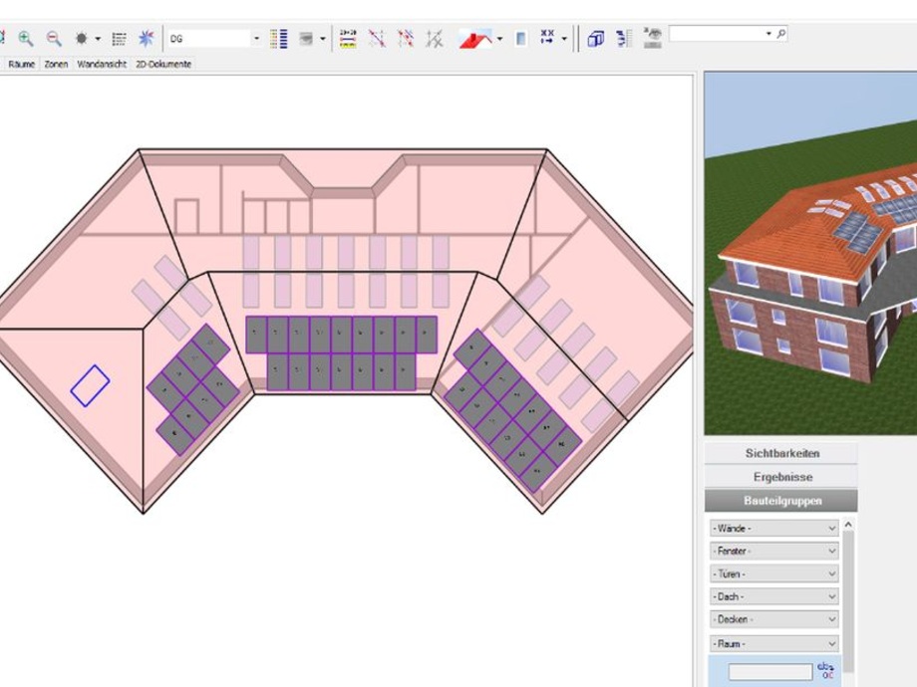This screenshot has height=687, width=917.
Task: Open the DG floor level dropdown
Action: click(x=256, y=39)
